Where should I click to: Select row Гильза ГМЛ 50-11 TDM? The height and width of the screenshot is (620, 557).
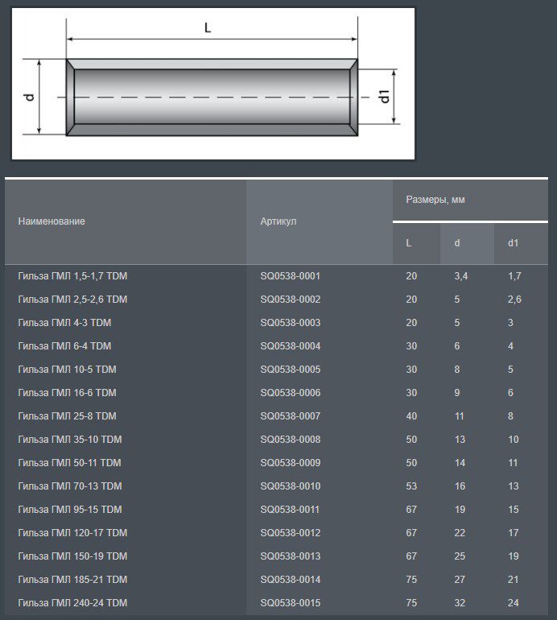click(x=276, y=463)
